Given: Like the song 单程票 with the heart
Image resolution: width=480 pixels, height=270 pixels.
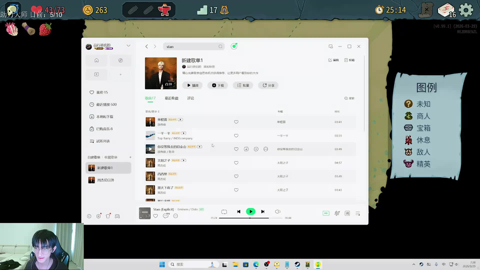Looking at the screenshot, I should click(x=236, y=122).
